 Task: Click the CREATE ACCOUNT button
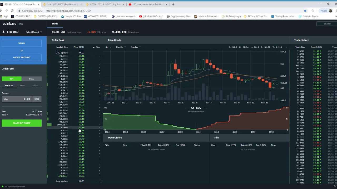tap(22, 57)
